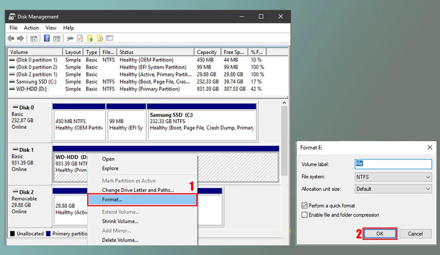This screenshot has width=440, height=255.
Task: Uncheck Perform a quick format
Action: (x=304, y=205)
